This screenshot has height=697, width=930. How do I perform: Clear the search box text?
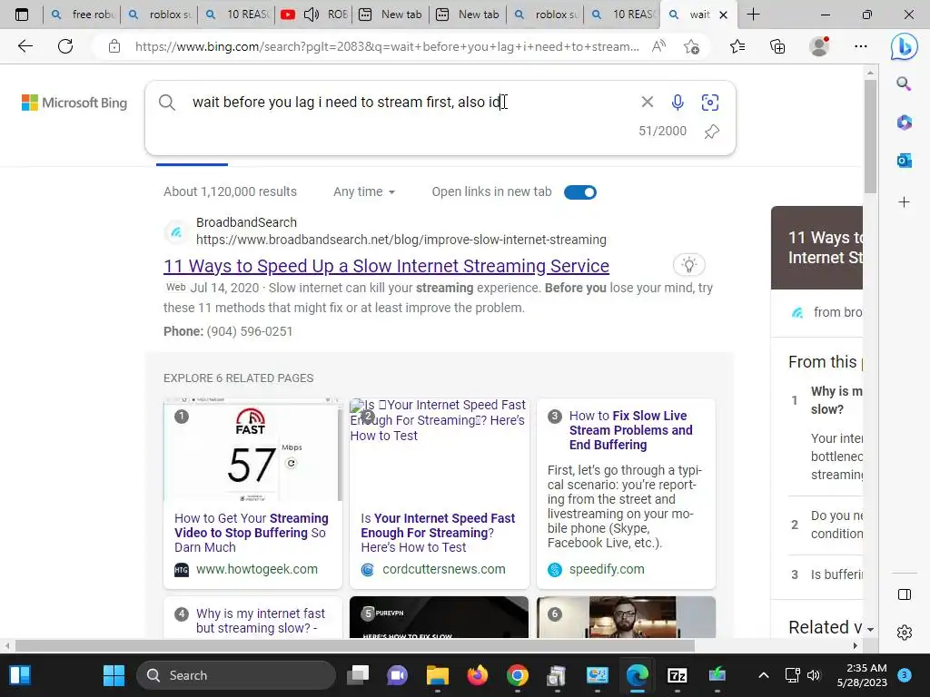tap(647, 102)
